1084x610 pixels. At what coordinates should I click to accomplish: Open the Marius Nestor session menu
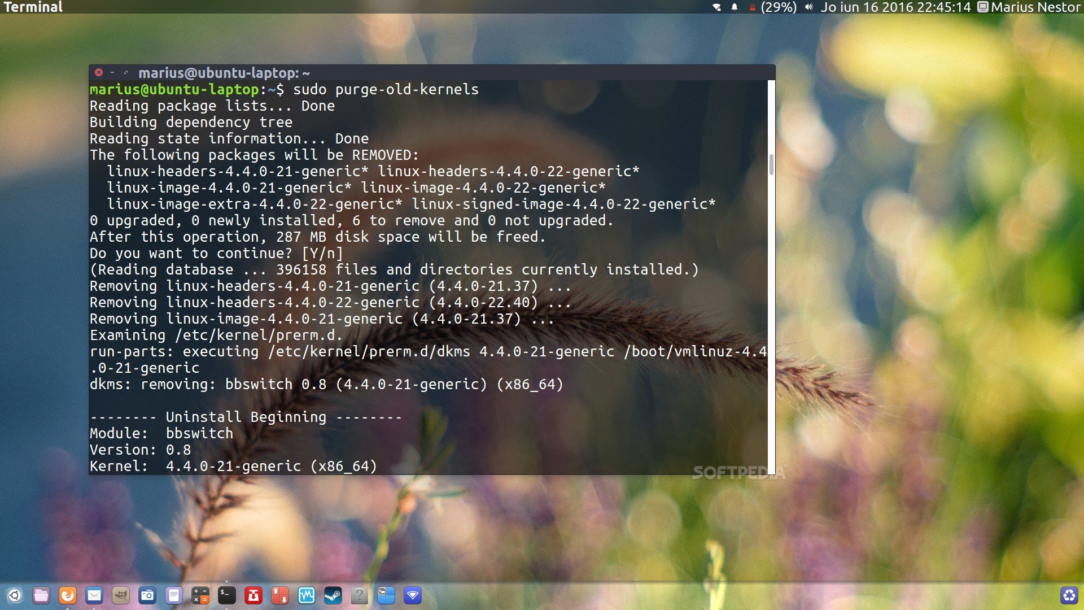click(x=1029, y=7)
